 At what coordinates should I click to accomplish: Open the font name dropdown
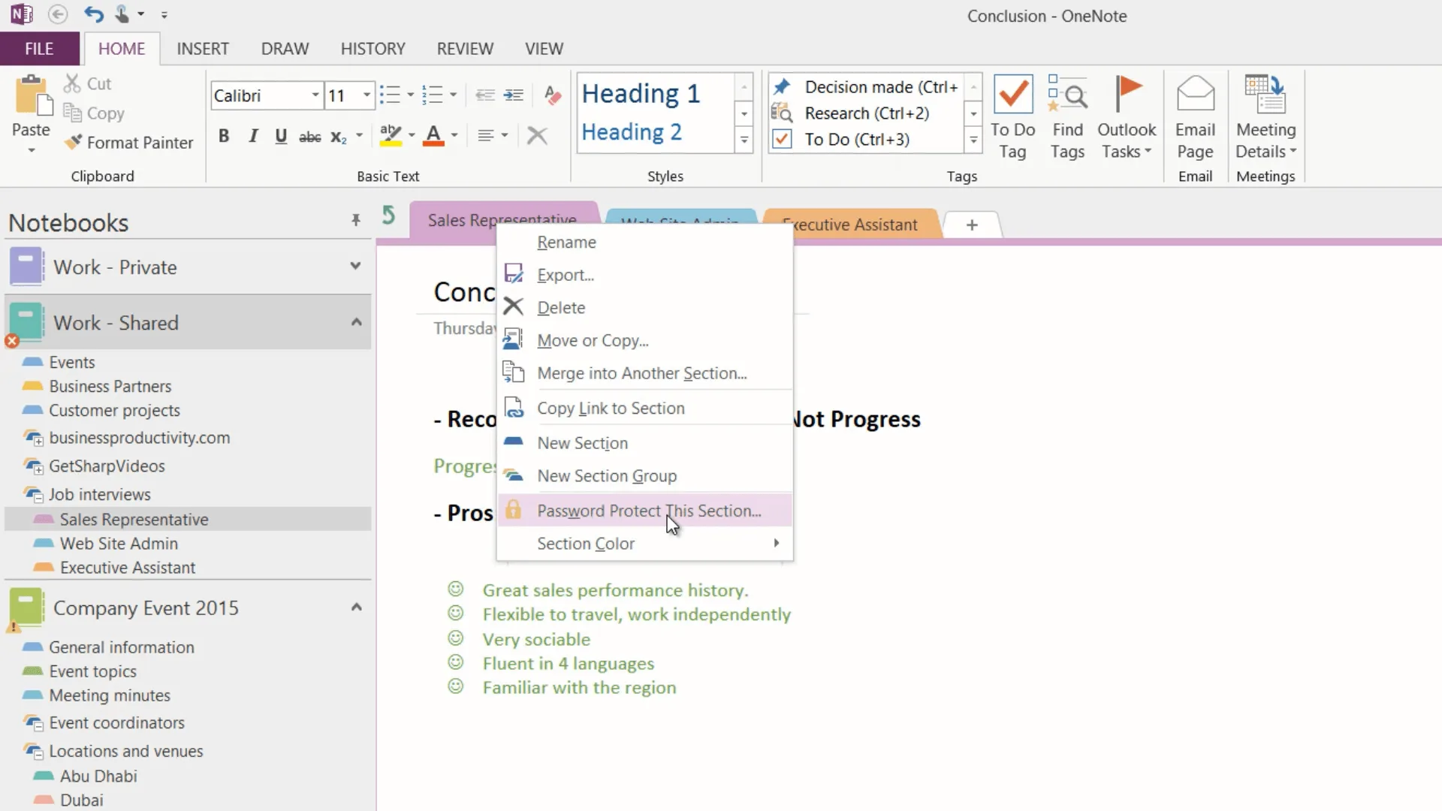point(315,95)
